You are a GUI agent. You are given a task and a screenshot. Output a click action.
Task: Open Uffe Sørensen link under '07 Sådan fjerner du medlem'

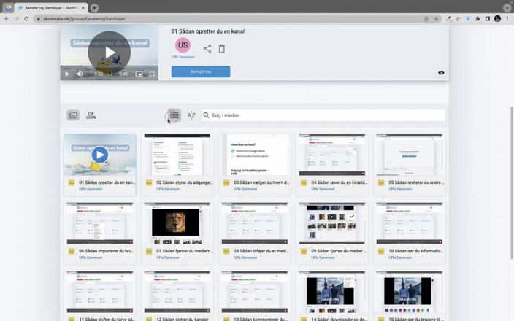(168, 258)
